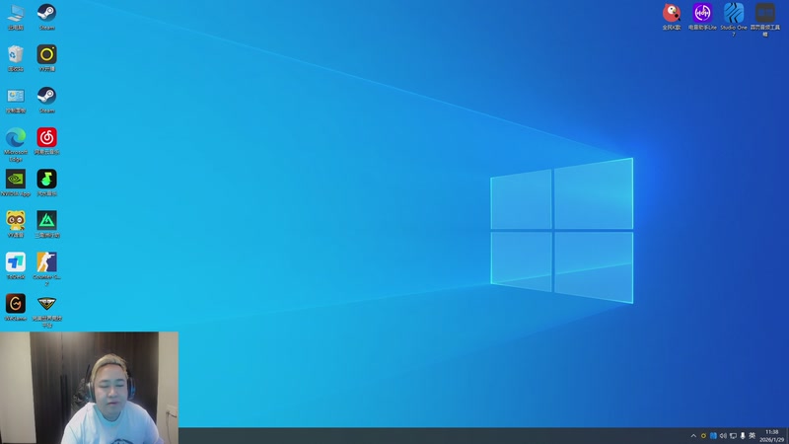Open the YY broadcast yellow-ring icon
Image resolution: width=789 pixels, height=444 pixels.
click(x=46, y=58)
